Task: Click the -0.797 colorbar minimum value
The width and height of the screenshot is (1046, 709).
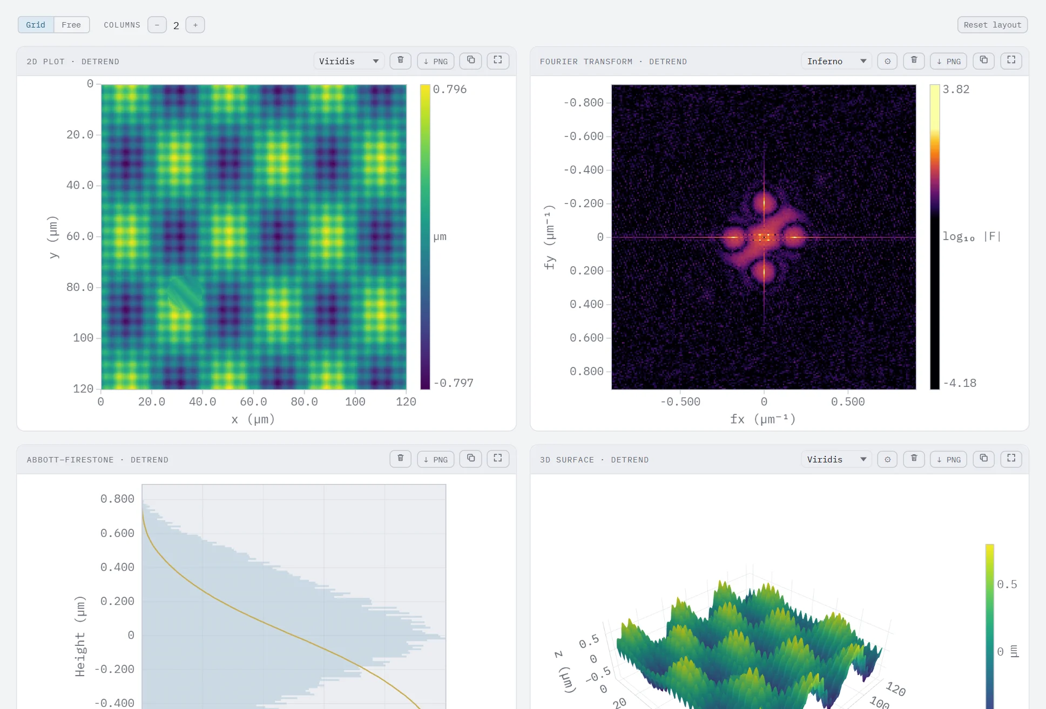Action: pos(453,383)
